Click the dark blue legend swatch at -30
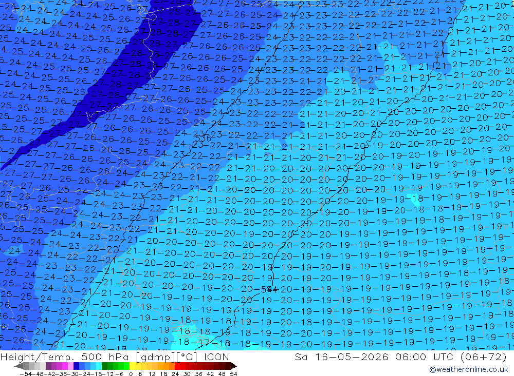Viewport: 514px width, 376px height. coord(77,366)
